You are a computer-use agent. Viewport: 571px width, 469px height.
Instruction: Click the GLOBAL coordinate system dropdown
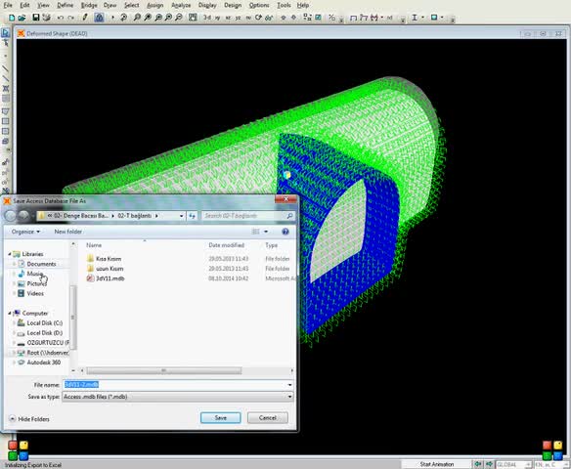click(x=514, y=465)
